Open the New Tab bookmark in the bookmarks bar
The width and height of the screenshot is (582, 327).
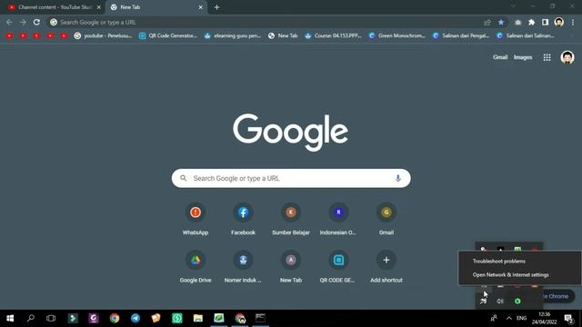283,35
